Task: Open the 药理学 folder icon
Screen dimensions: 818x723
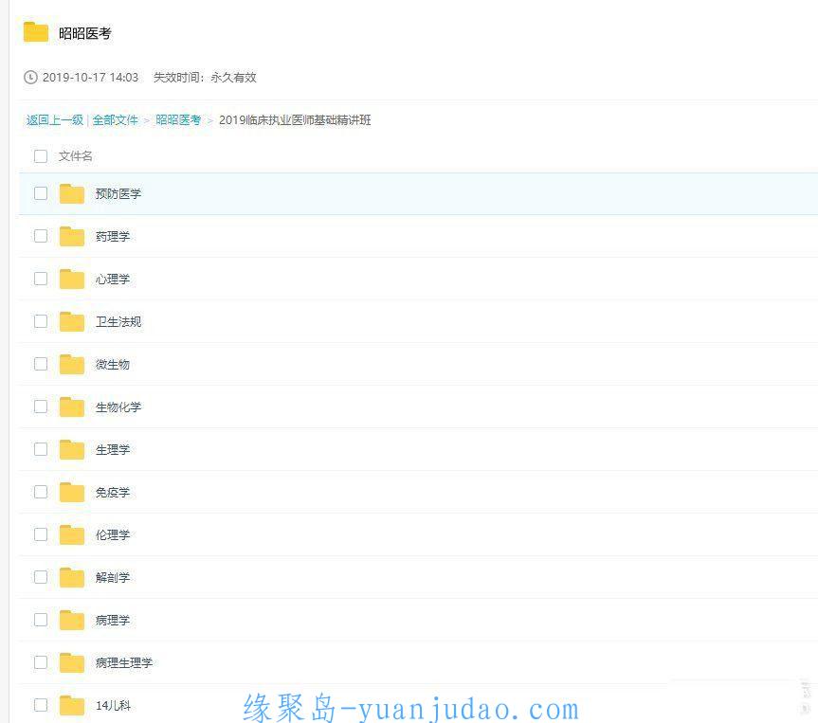Action: click(71, 236)
